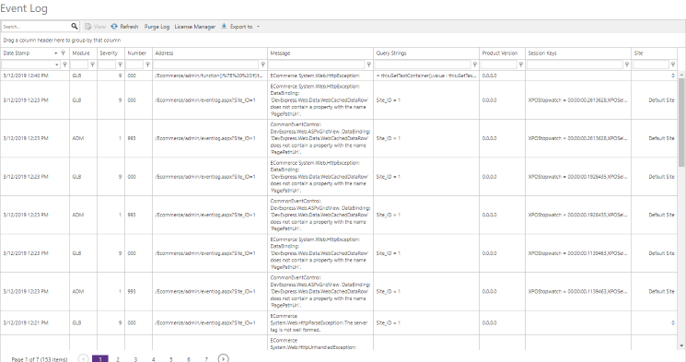Viewport: 686px width, 362px height.
Task: Go to page 6 in pager
Action: (x=189, y=359)
